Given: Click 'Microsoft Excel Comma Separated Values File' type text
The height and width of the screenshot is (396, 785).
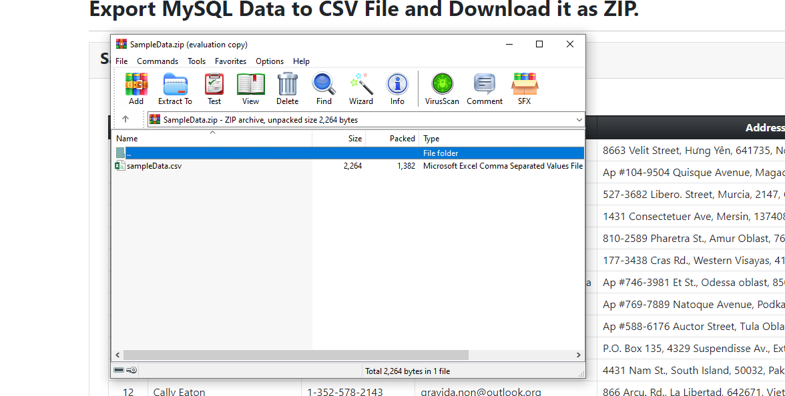Looking at the screenshot, I should [x=503, y=166].
